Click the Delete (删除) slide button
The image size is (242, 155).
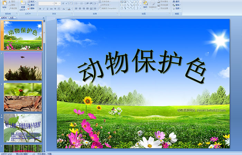click(31, 8)
